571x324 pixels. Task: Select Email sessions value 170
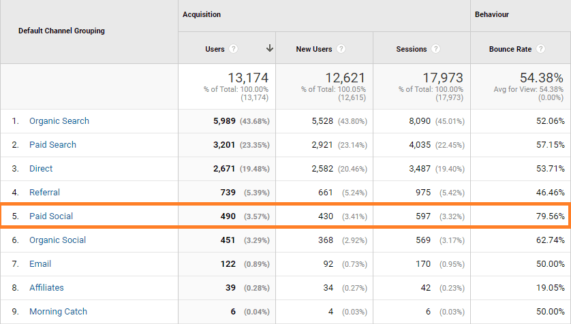click(x=423, y=264)
